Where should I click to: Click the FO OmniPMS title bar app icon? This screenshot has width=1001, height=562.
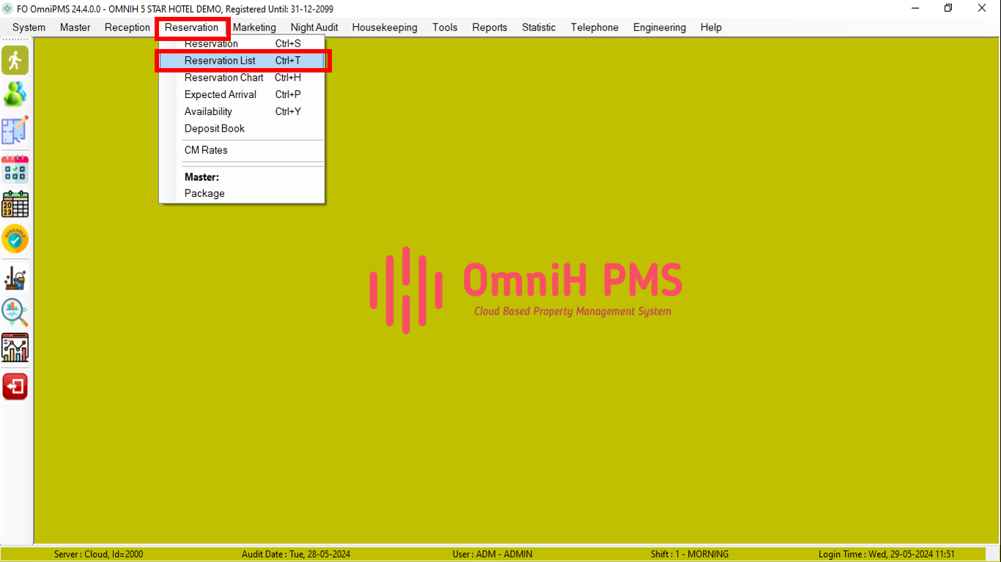[8, 9]
